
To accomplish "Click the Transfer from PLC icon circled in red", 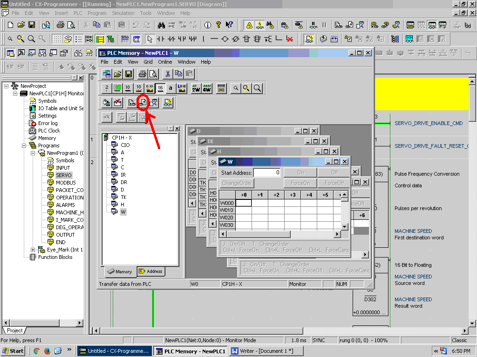I will tap(143, 103).
